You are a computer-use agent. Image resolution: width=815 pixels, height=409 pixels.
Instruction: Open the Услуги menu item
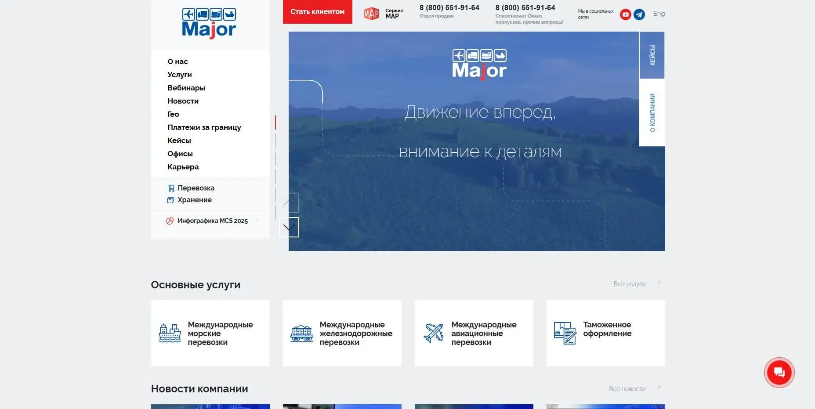tap(179, 75)
